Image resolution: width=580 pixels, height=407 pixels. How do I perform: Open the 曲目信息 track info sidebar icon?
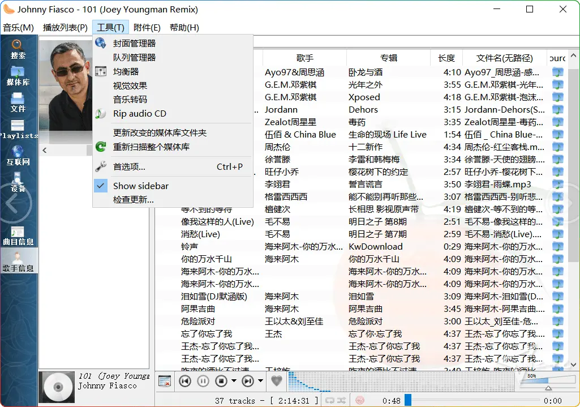click(x=18, y=235)
